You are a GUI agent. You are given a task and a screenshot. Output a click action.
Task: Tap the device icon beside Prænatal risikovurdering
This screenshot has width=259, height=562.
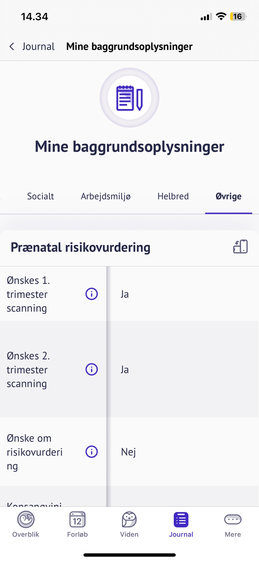(240, 247)
